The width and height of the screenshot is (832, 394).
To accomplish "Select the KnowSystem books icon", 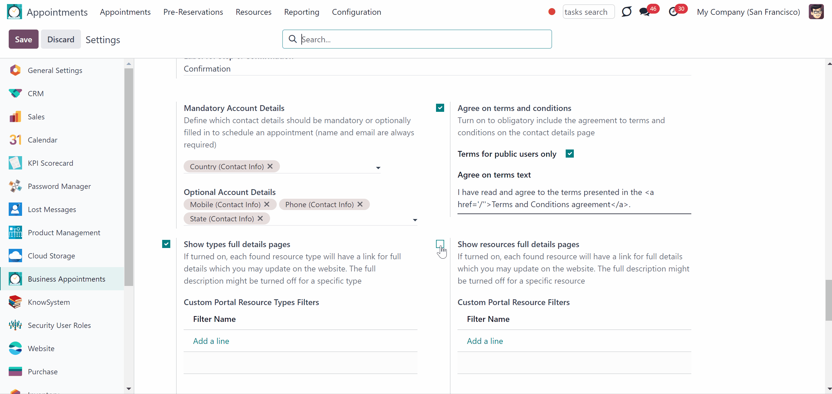I will (15, 302).
